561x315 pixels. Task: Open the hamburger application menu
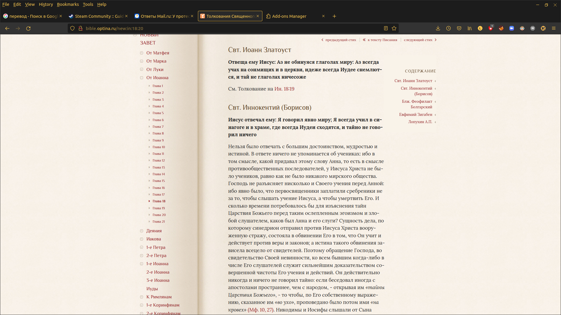554,28
